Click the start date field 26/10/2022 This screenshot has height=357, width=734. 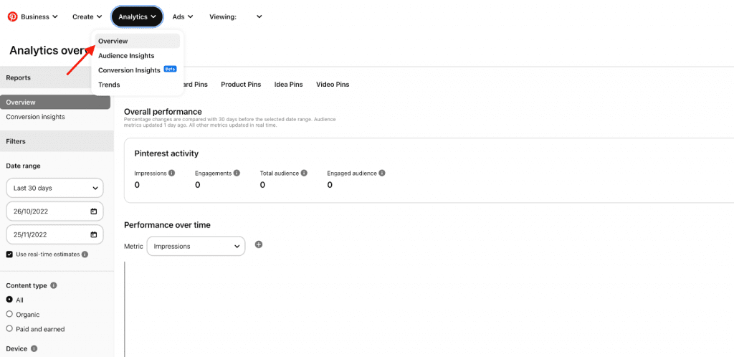[x=55, y=211]
